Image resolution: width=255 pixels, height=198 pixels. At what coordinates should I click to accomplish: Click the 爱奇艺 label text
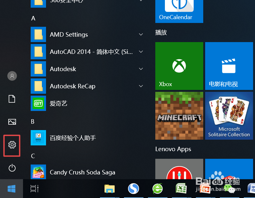(58, 103)
